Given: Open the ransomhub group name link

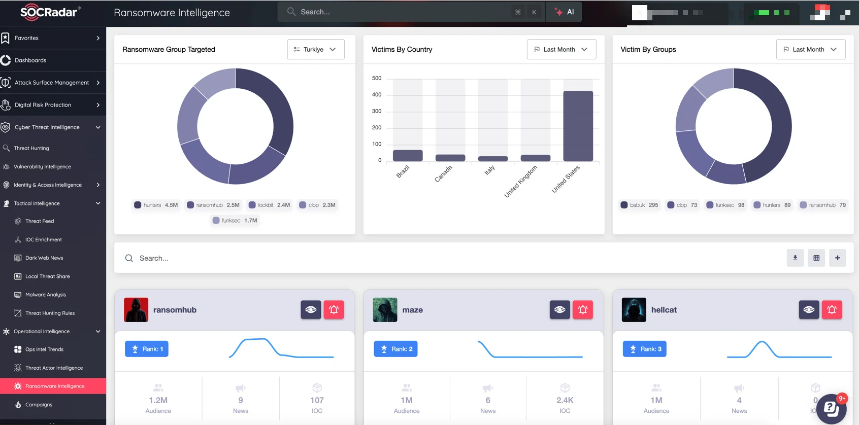Looking at the screenshot, I should pyautogui.click(x=175, y=310).
